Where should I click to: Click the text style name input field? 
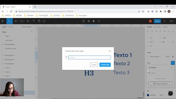89,57
